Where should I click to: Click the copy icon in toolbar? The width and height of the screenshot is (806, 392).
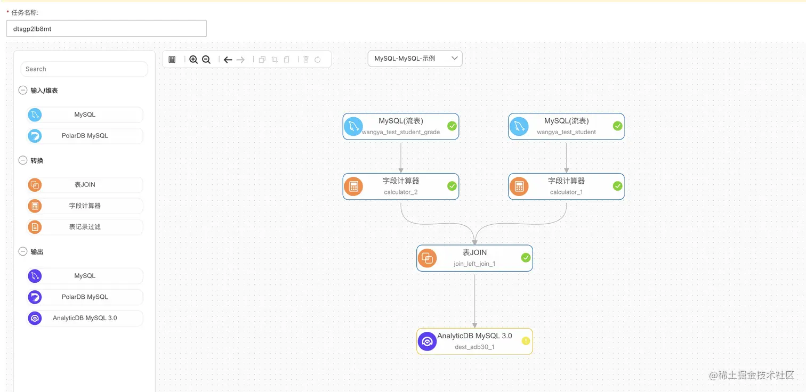point(262,60)
